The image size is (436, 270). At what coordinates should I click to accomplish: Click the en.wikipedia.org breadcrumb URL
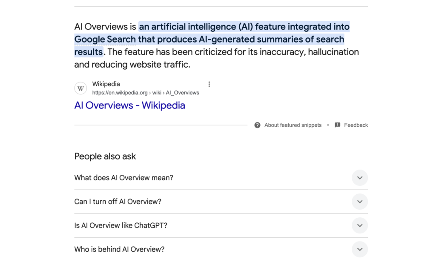(x=146, y=93)
